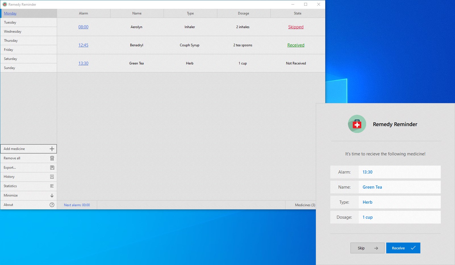
Task: Click the app icon in the title bar
Action: [x=4, y=4]
